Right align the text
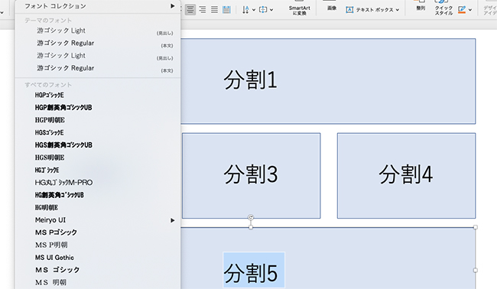The image size is (497, 289). click(202, 10)
